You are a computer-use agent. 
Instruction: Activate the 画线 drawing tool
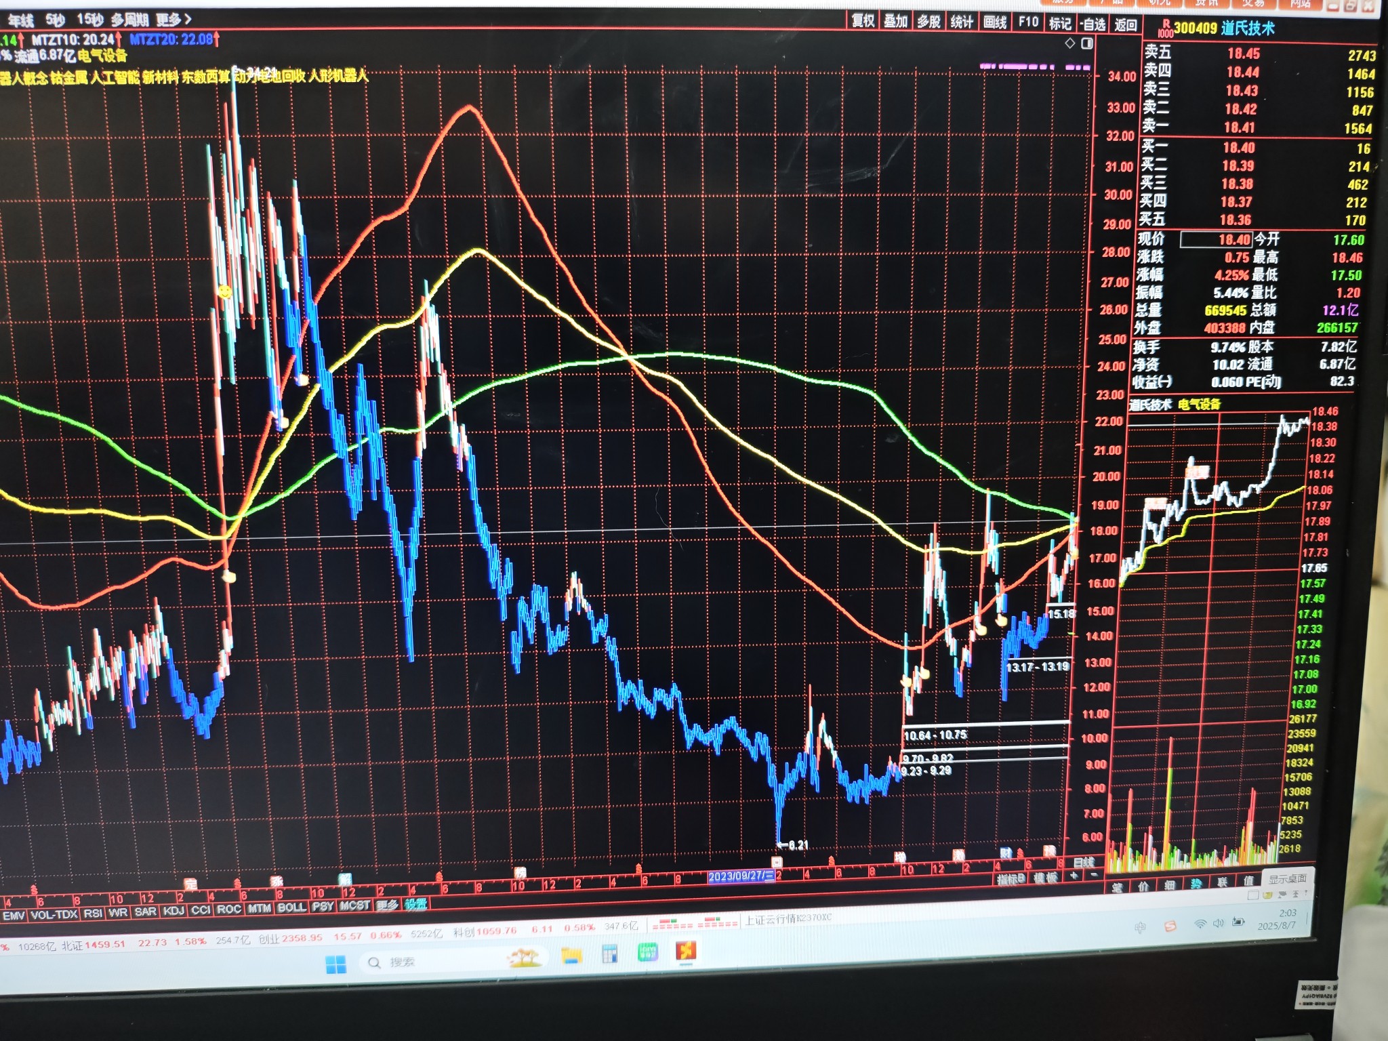pyautogui.click(x=995, y=22)
